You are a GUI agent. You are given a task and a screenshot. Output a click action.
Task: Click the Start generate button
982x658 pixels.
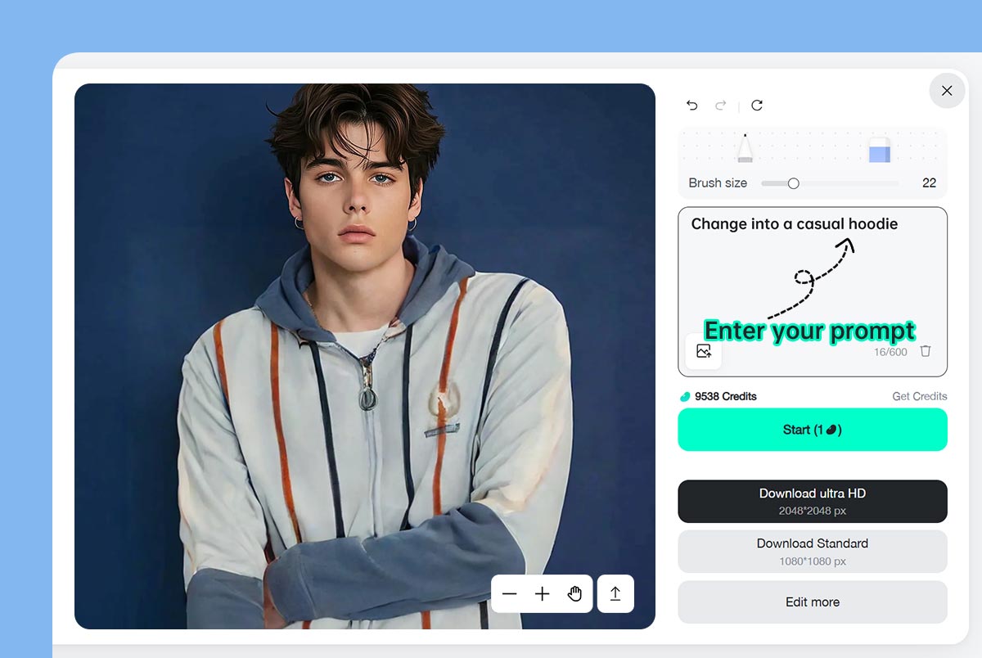click(813, 430)
